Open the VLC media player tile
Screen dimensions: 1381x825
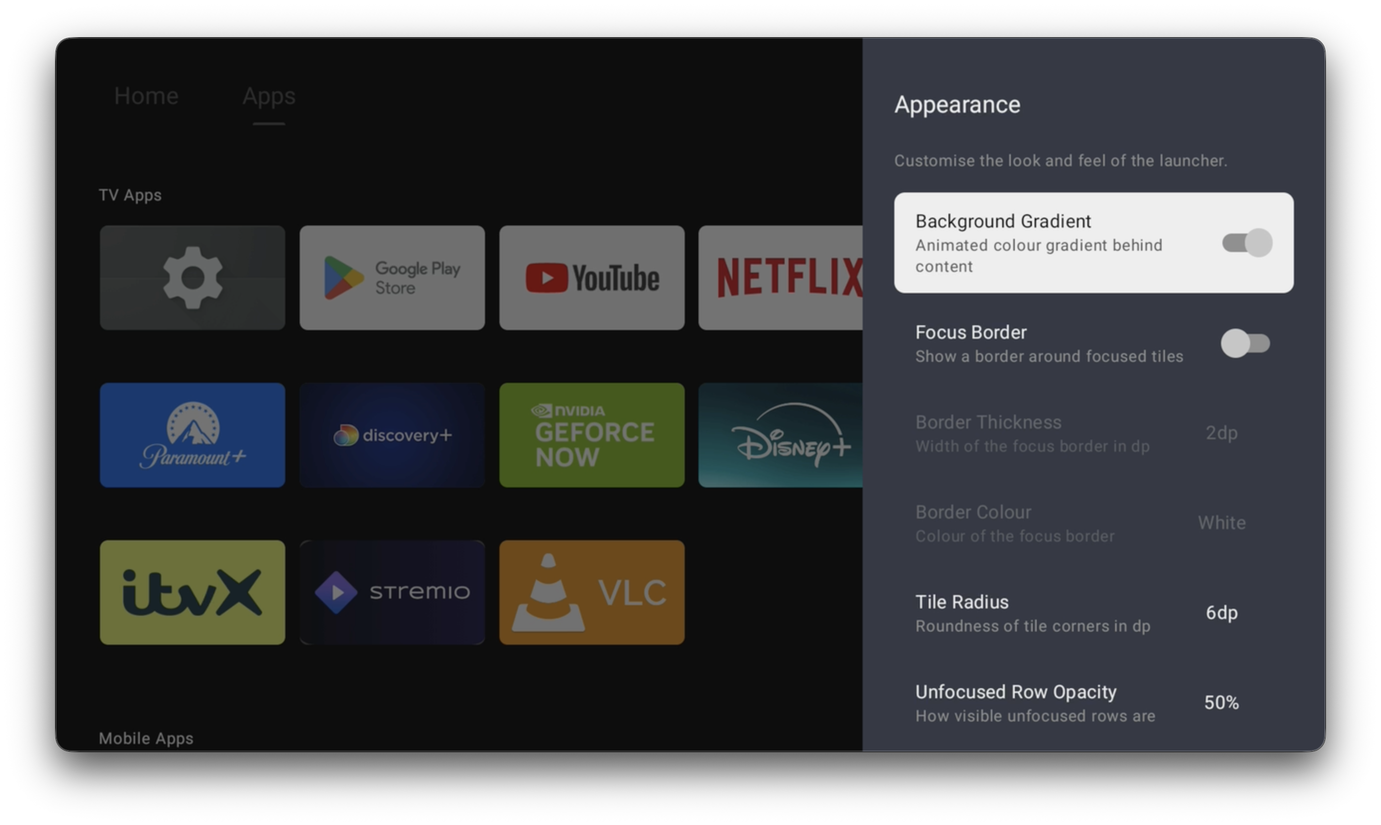591,592
